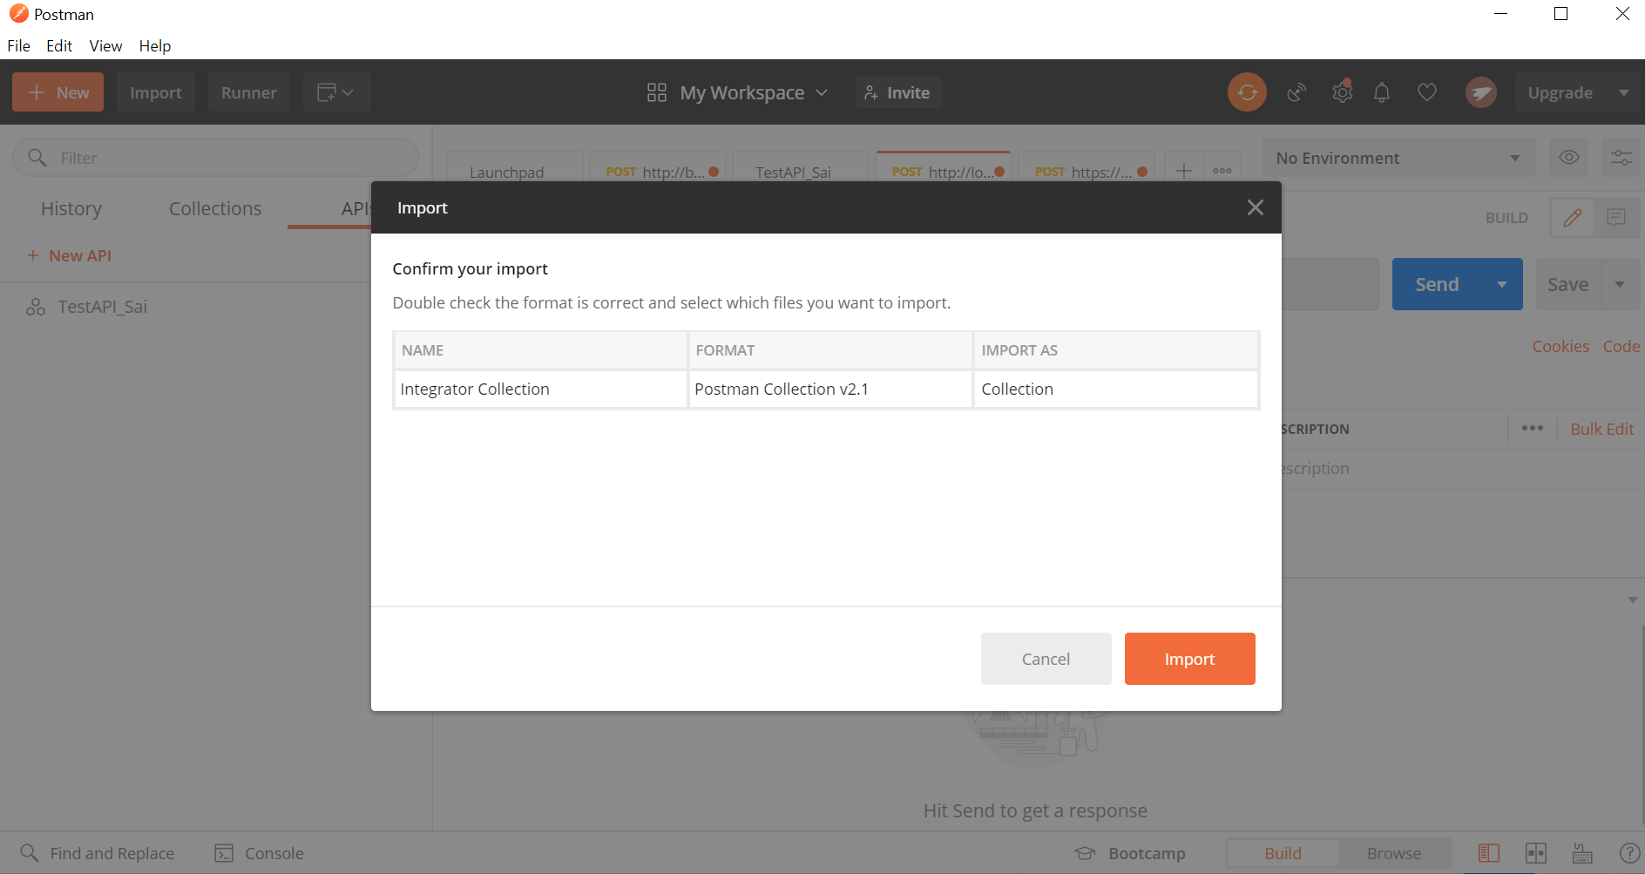
Task: Expand the My Workspace dropdown
Action: click(x=737, y=92)
